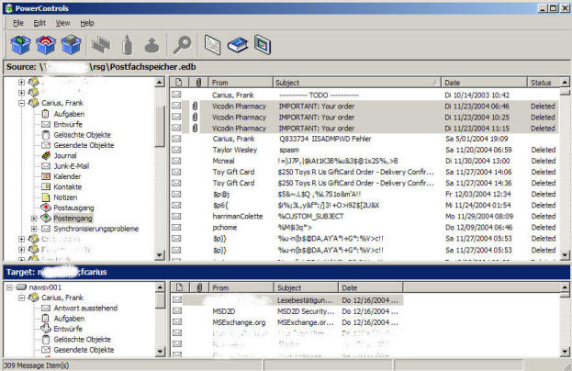572x371 pixels.
Task: Select Toy Gift Card message at 14:06
Action: click(365, 172)
